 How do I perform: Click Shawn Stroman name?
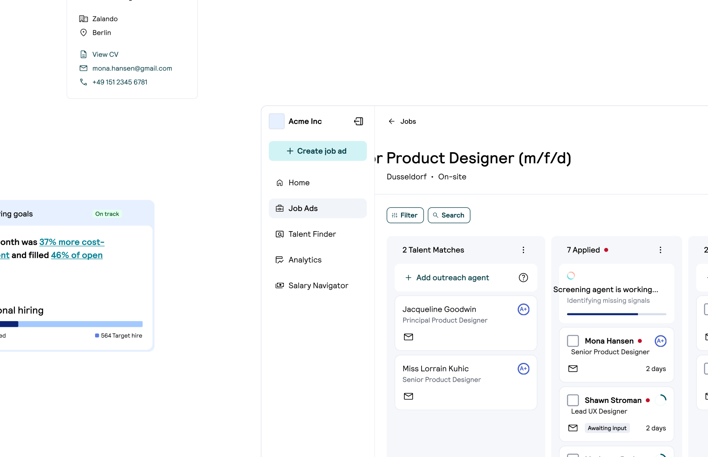pos(613,400)
